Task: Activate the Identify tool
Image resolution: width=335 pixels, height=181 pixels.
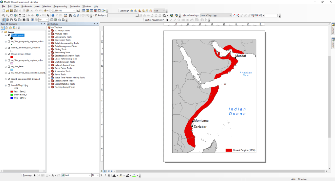Action: click(53, 15)
